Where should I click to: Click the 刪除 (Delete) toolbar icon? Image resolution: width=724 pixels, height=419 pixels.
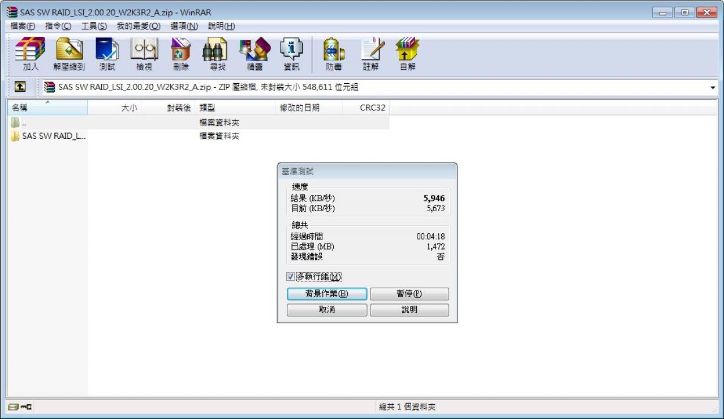pos(181,54)
